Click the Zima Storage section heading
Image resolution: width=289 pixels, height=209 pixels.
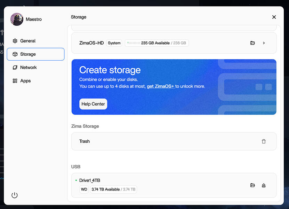pyautogui.click(x=85, y=126)
